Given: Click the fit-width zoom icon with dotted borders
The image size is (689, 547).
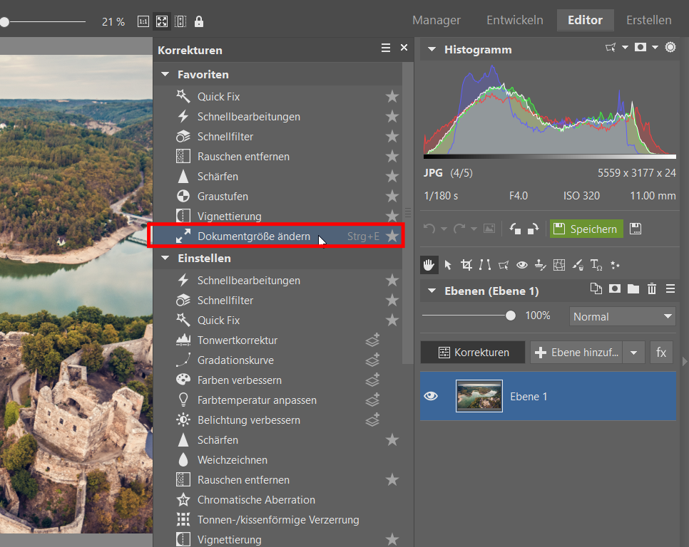Looking at the screenshot, I should pos(180,21).
